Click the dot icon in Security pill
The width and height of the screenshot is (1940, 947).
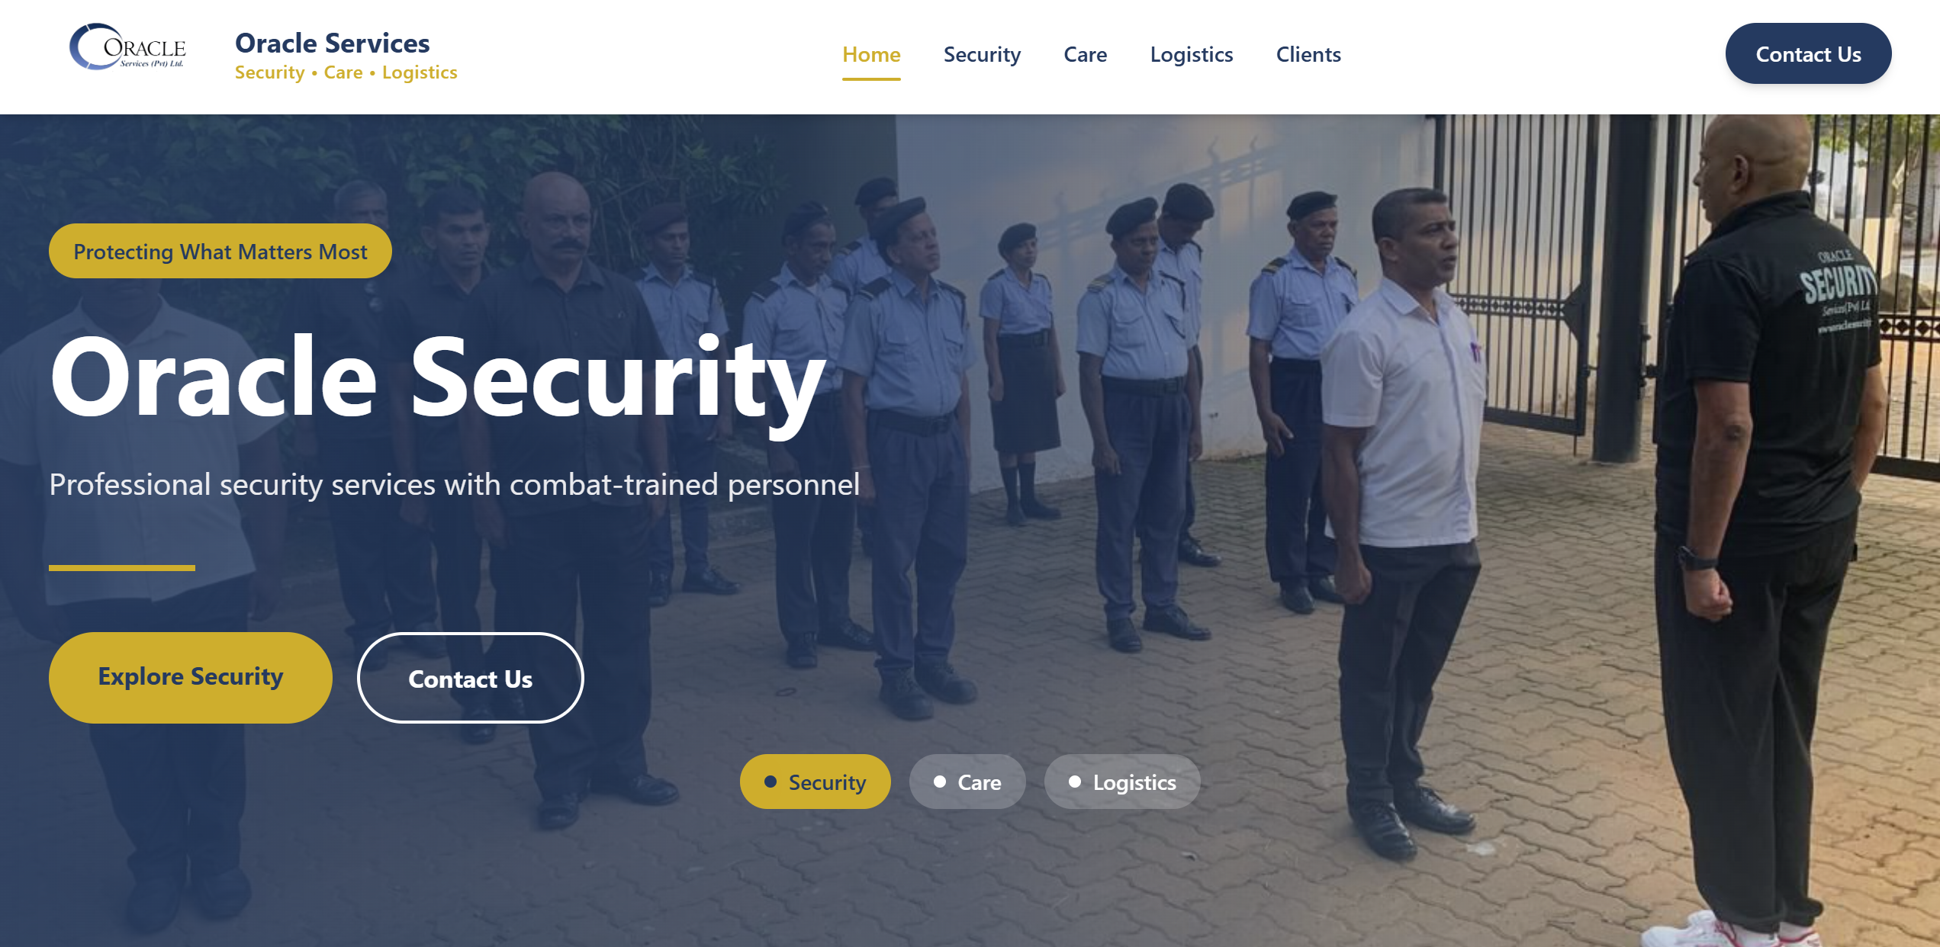click(x=771, y=782)
